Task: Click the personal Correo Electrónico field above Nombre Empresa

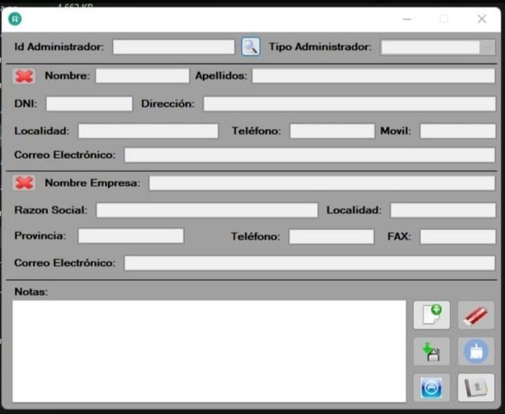Action: (310, 155)
